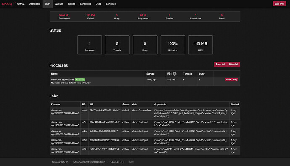Click the Stop All button
Viewport: 290px width, 166px height.
pos(233,64)
